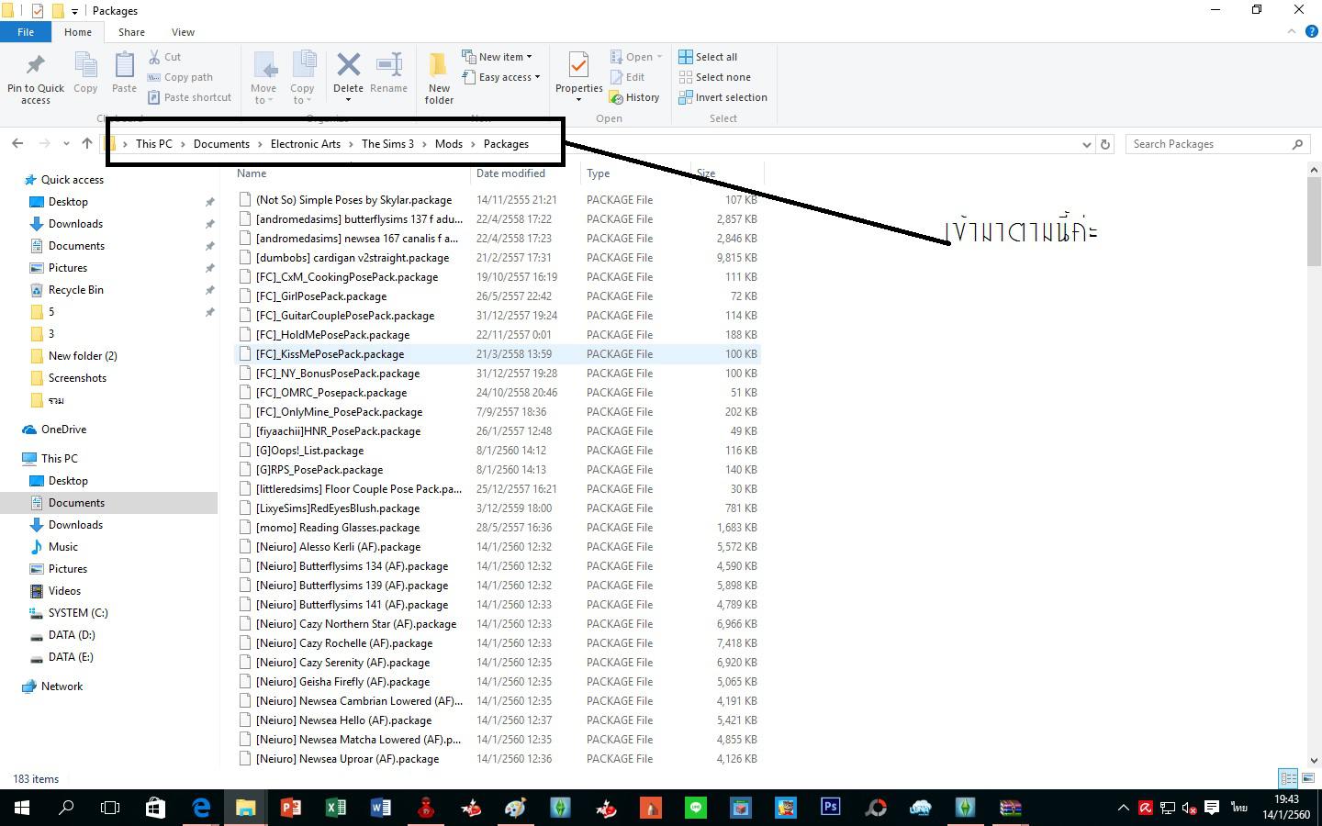Click Mods in the address path
This screenshot has height=826, width=1322.
tap(449, 144)
